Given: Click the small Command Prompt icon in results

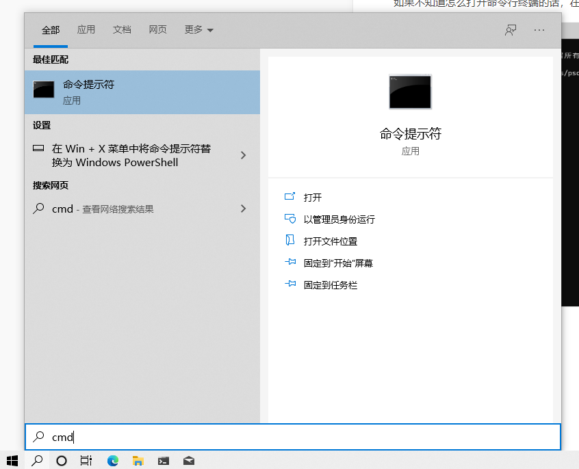Looking at the screenshot, I should point(44,90).
